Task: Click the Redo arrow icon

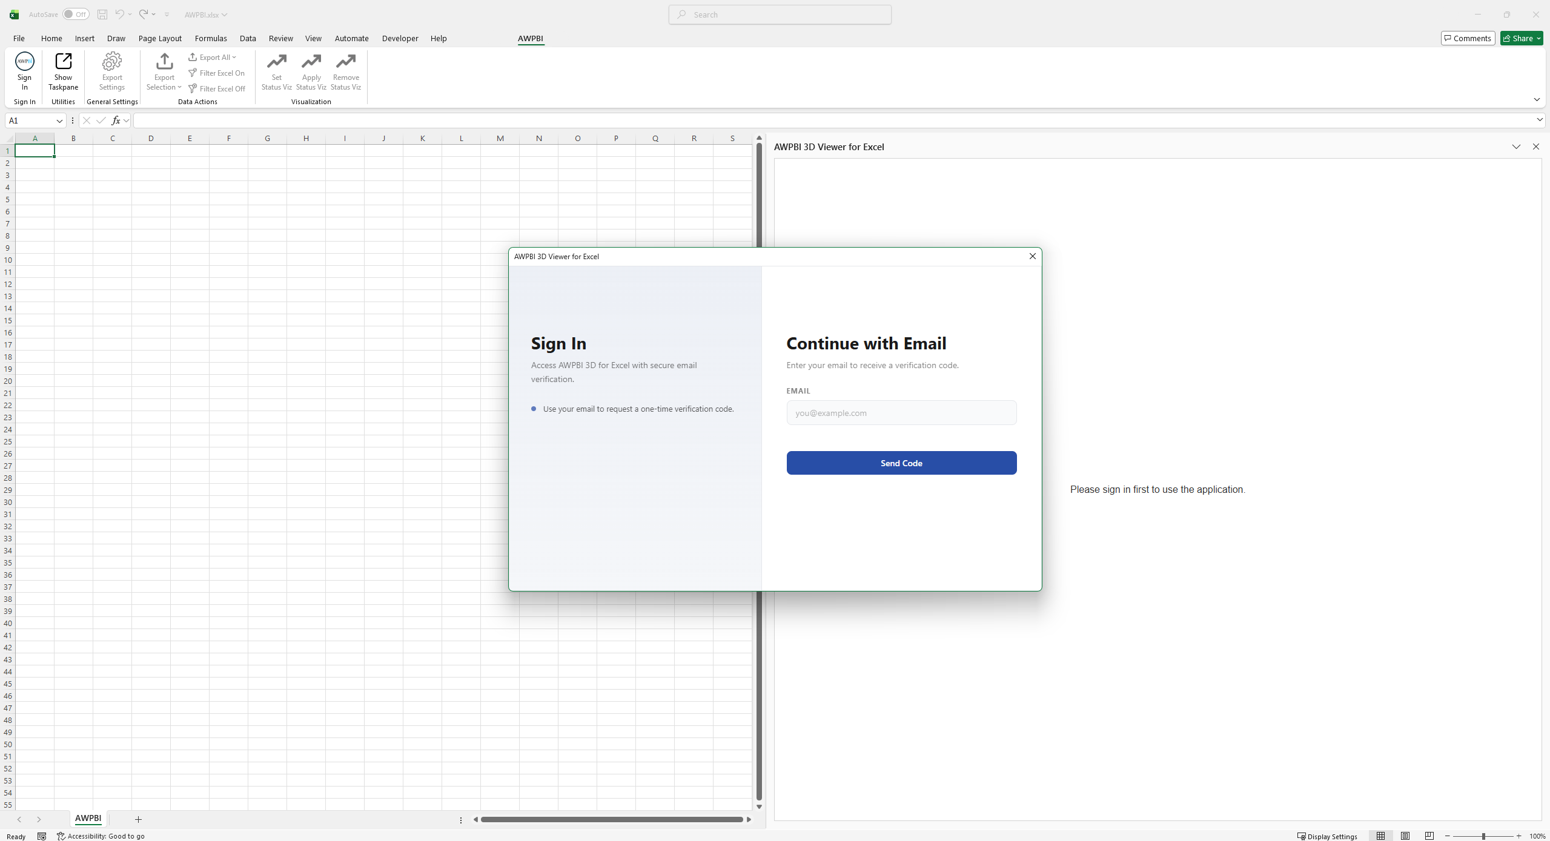Action: tap(143, 15)
